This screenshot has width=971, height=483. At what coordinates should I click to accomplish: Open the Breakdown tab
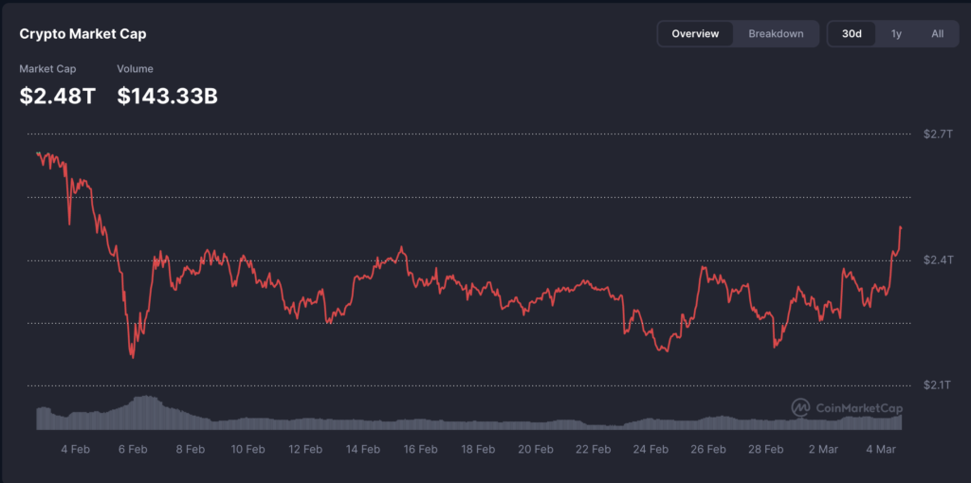[x=776, y=34]
